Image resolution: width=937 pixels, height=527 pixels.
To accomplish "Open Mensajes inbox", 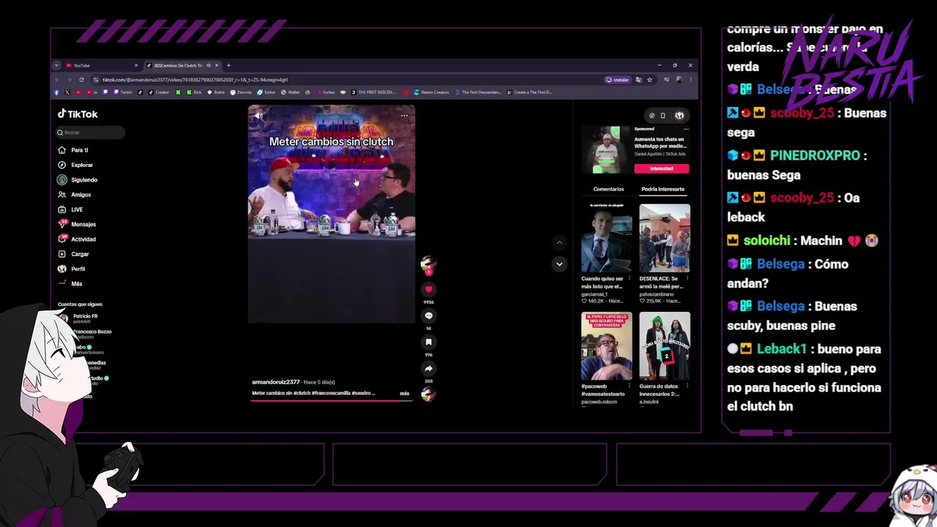I will pyautogui.click(x=78, y=224).
